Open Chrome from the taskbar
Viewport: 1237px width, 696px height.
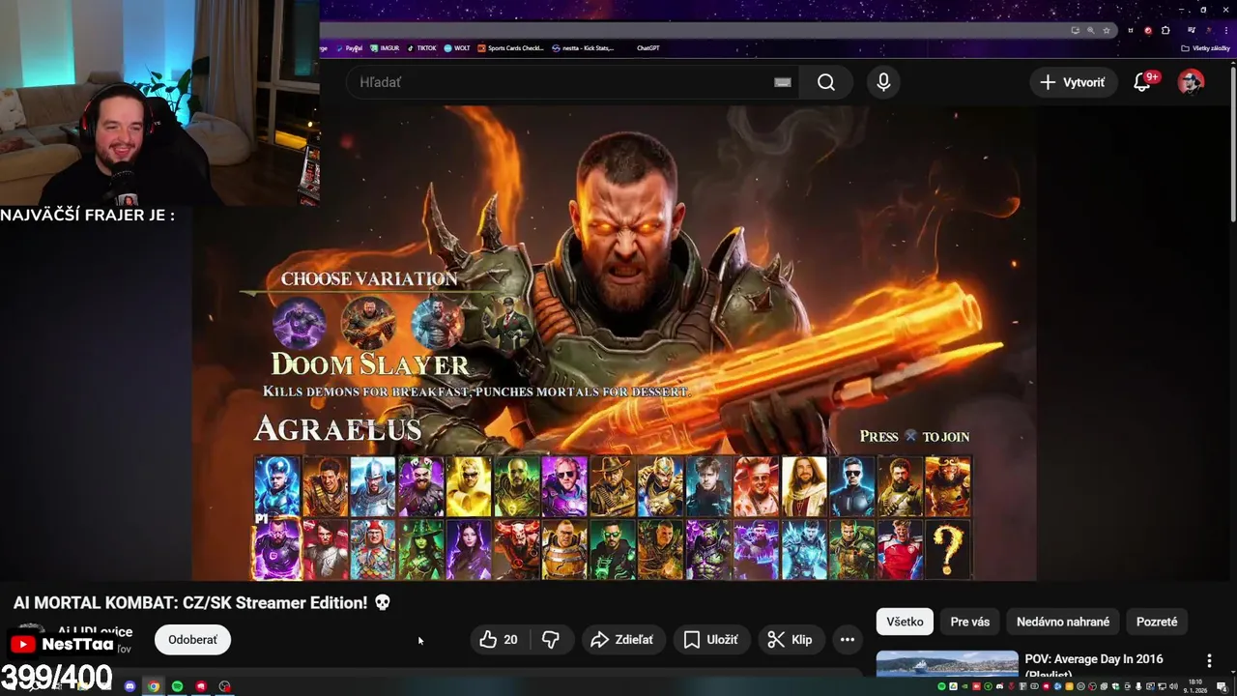[153, 686]
